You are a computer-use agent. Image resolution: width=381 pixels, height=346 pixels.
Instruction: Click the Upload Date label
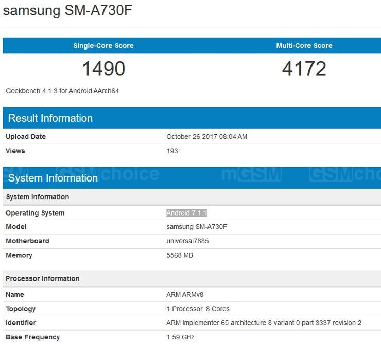(x=26, y=137)
